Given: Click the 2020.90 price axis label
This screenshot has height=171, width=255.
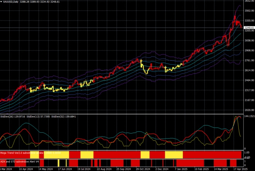Looking at the screenshot, I should [249, 110].
